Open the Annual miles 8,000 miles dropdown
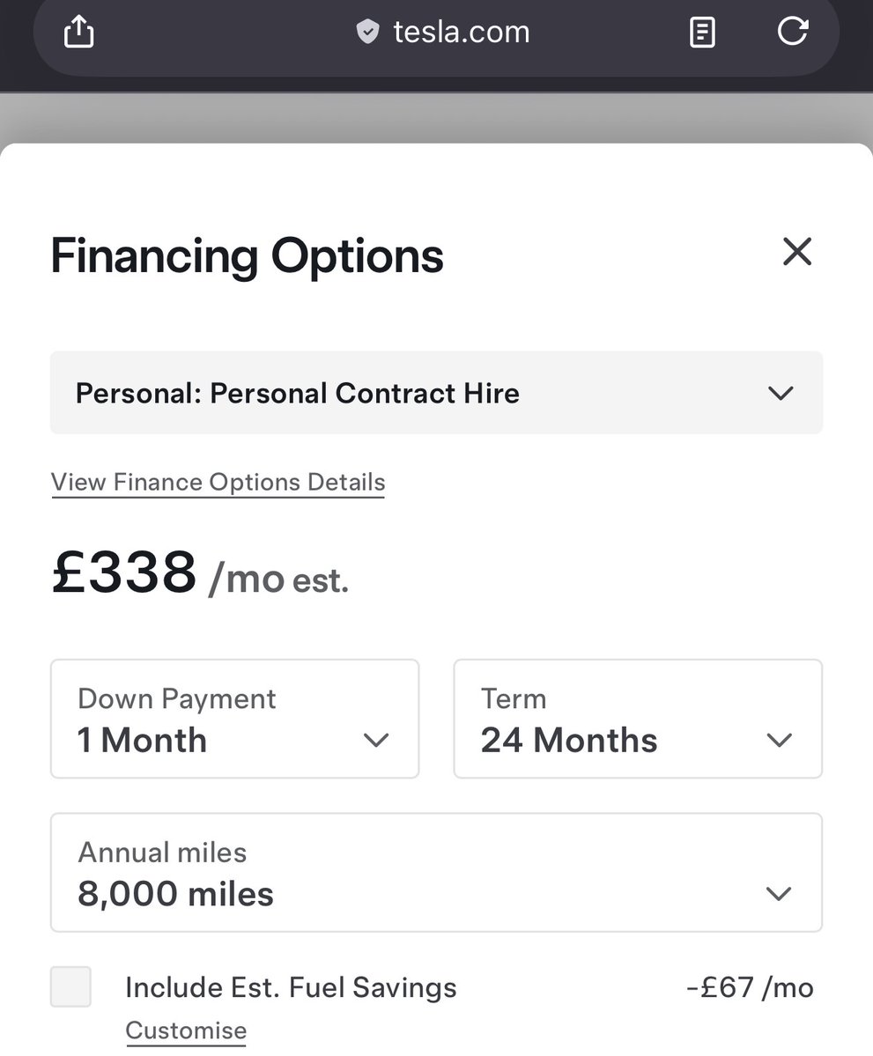Viewport: 873px width, 1056px height. (437, 872)
